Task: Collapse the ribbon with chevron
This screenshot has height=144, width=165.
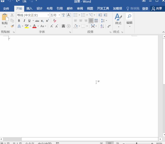Action: pyautogui.click(x=163, y=32)
